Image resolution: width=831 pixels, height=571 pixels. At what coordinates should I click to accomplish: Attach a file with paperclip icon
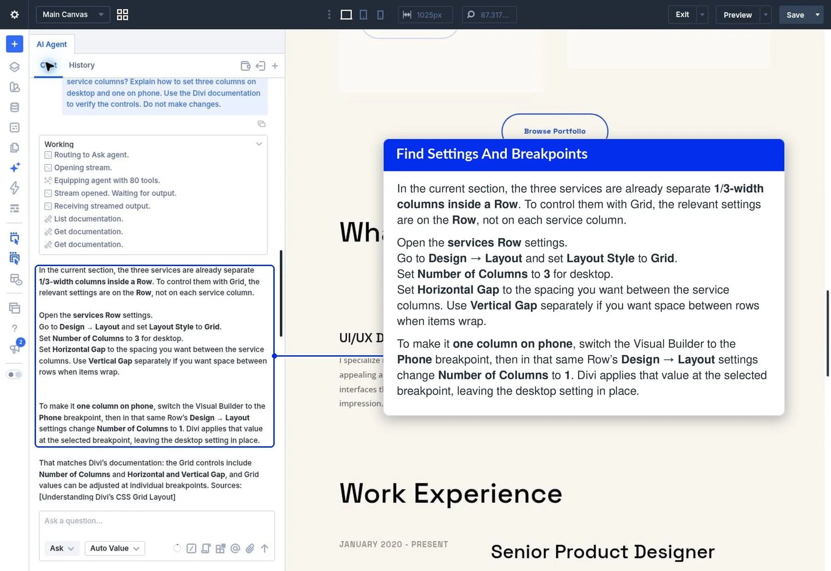[250, 548]
